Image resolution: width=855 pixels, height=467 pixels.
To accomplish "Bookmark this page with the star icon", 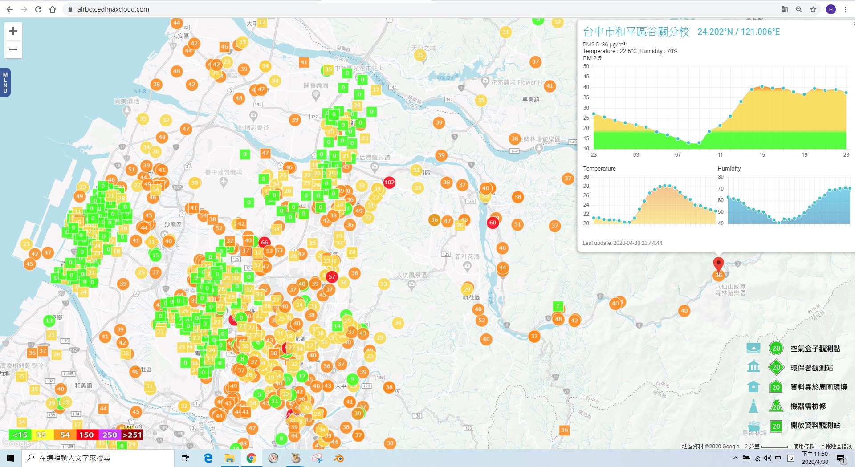I will point(813,9).
